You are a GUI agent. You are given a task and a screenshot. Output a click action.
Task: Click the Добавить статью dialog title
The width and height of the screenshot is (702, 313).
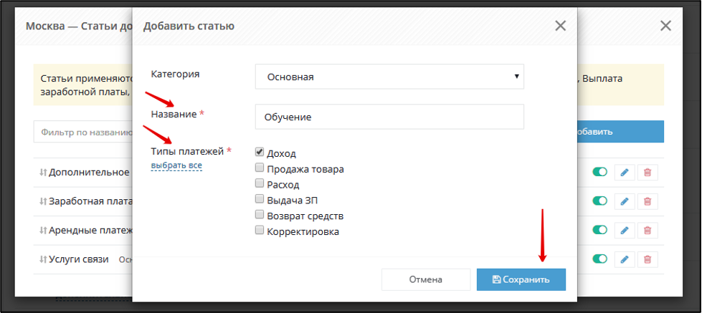[x=189, y=26]
